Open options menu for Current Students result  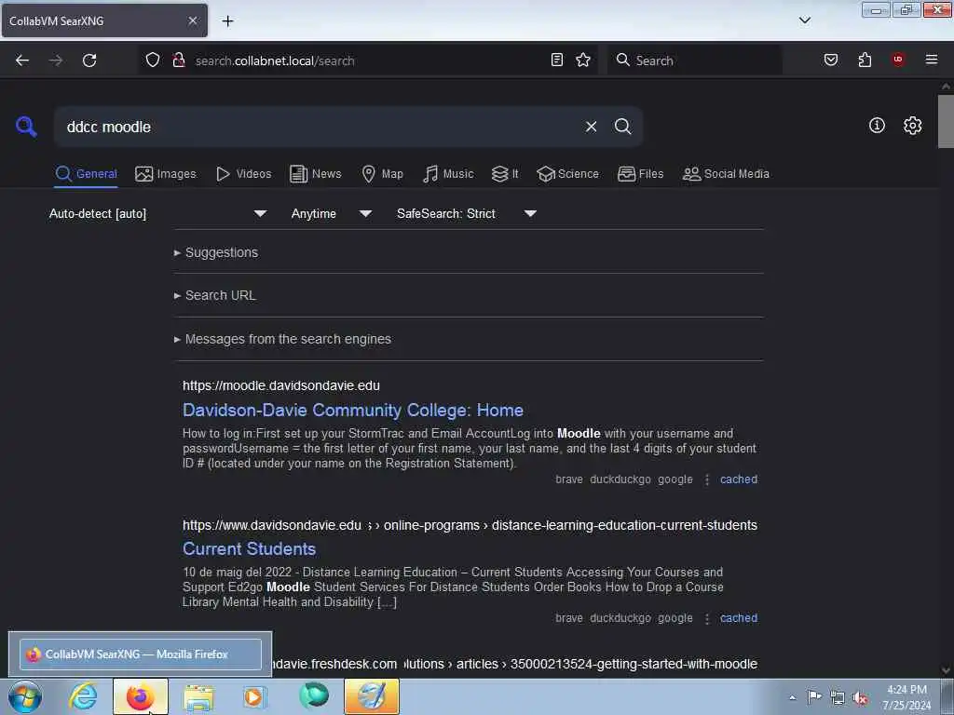[706, 618]
